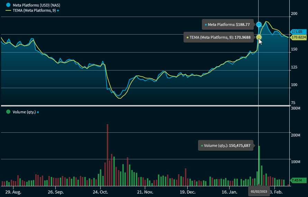Click the blue 171.05 last price tag

pyautogui.click(x=297, y=32)
